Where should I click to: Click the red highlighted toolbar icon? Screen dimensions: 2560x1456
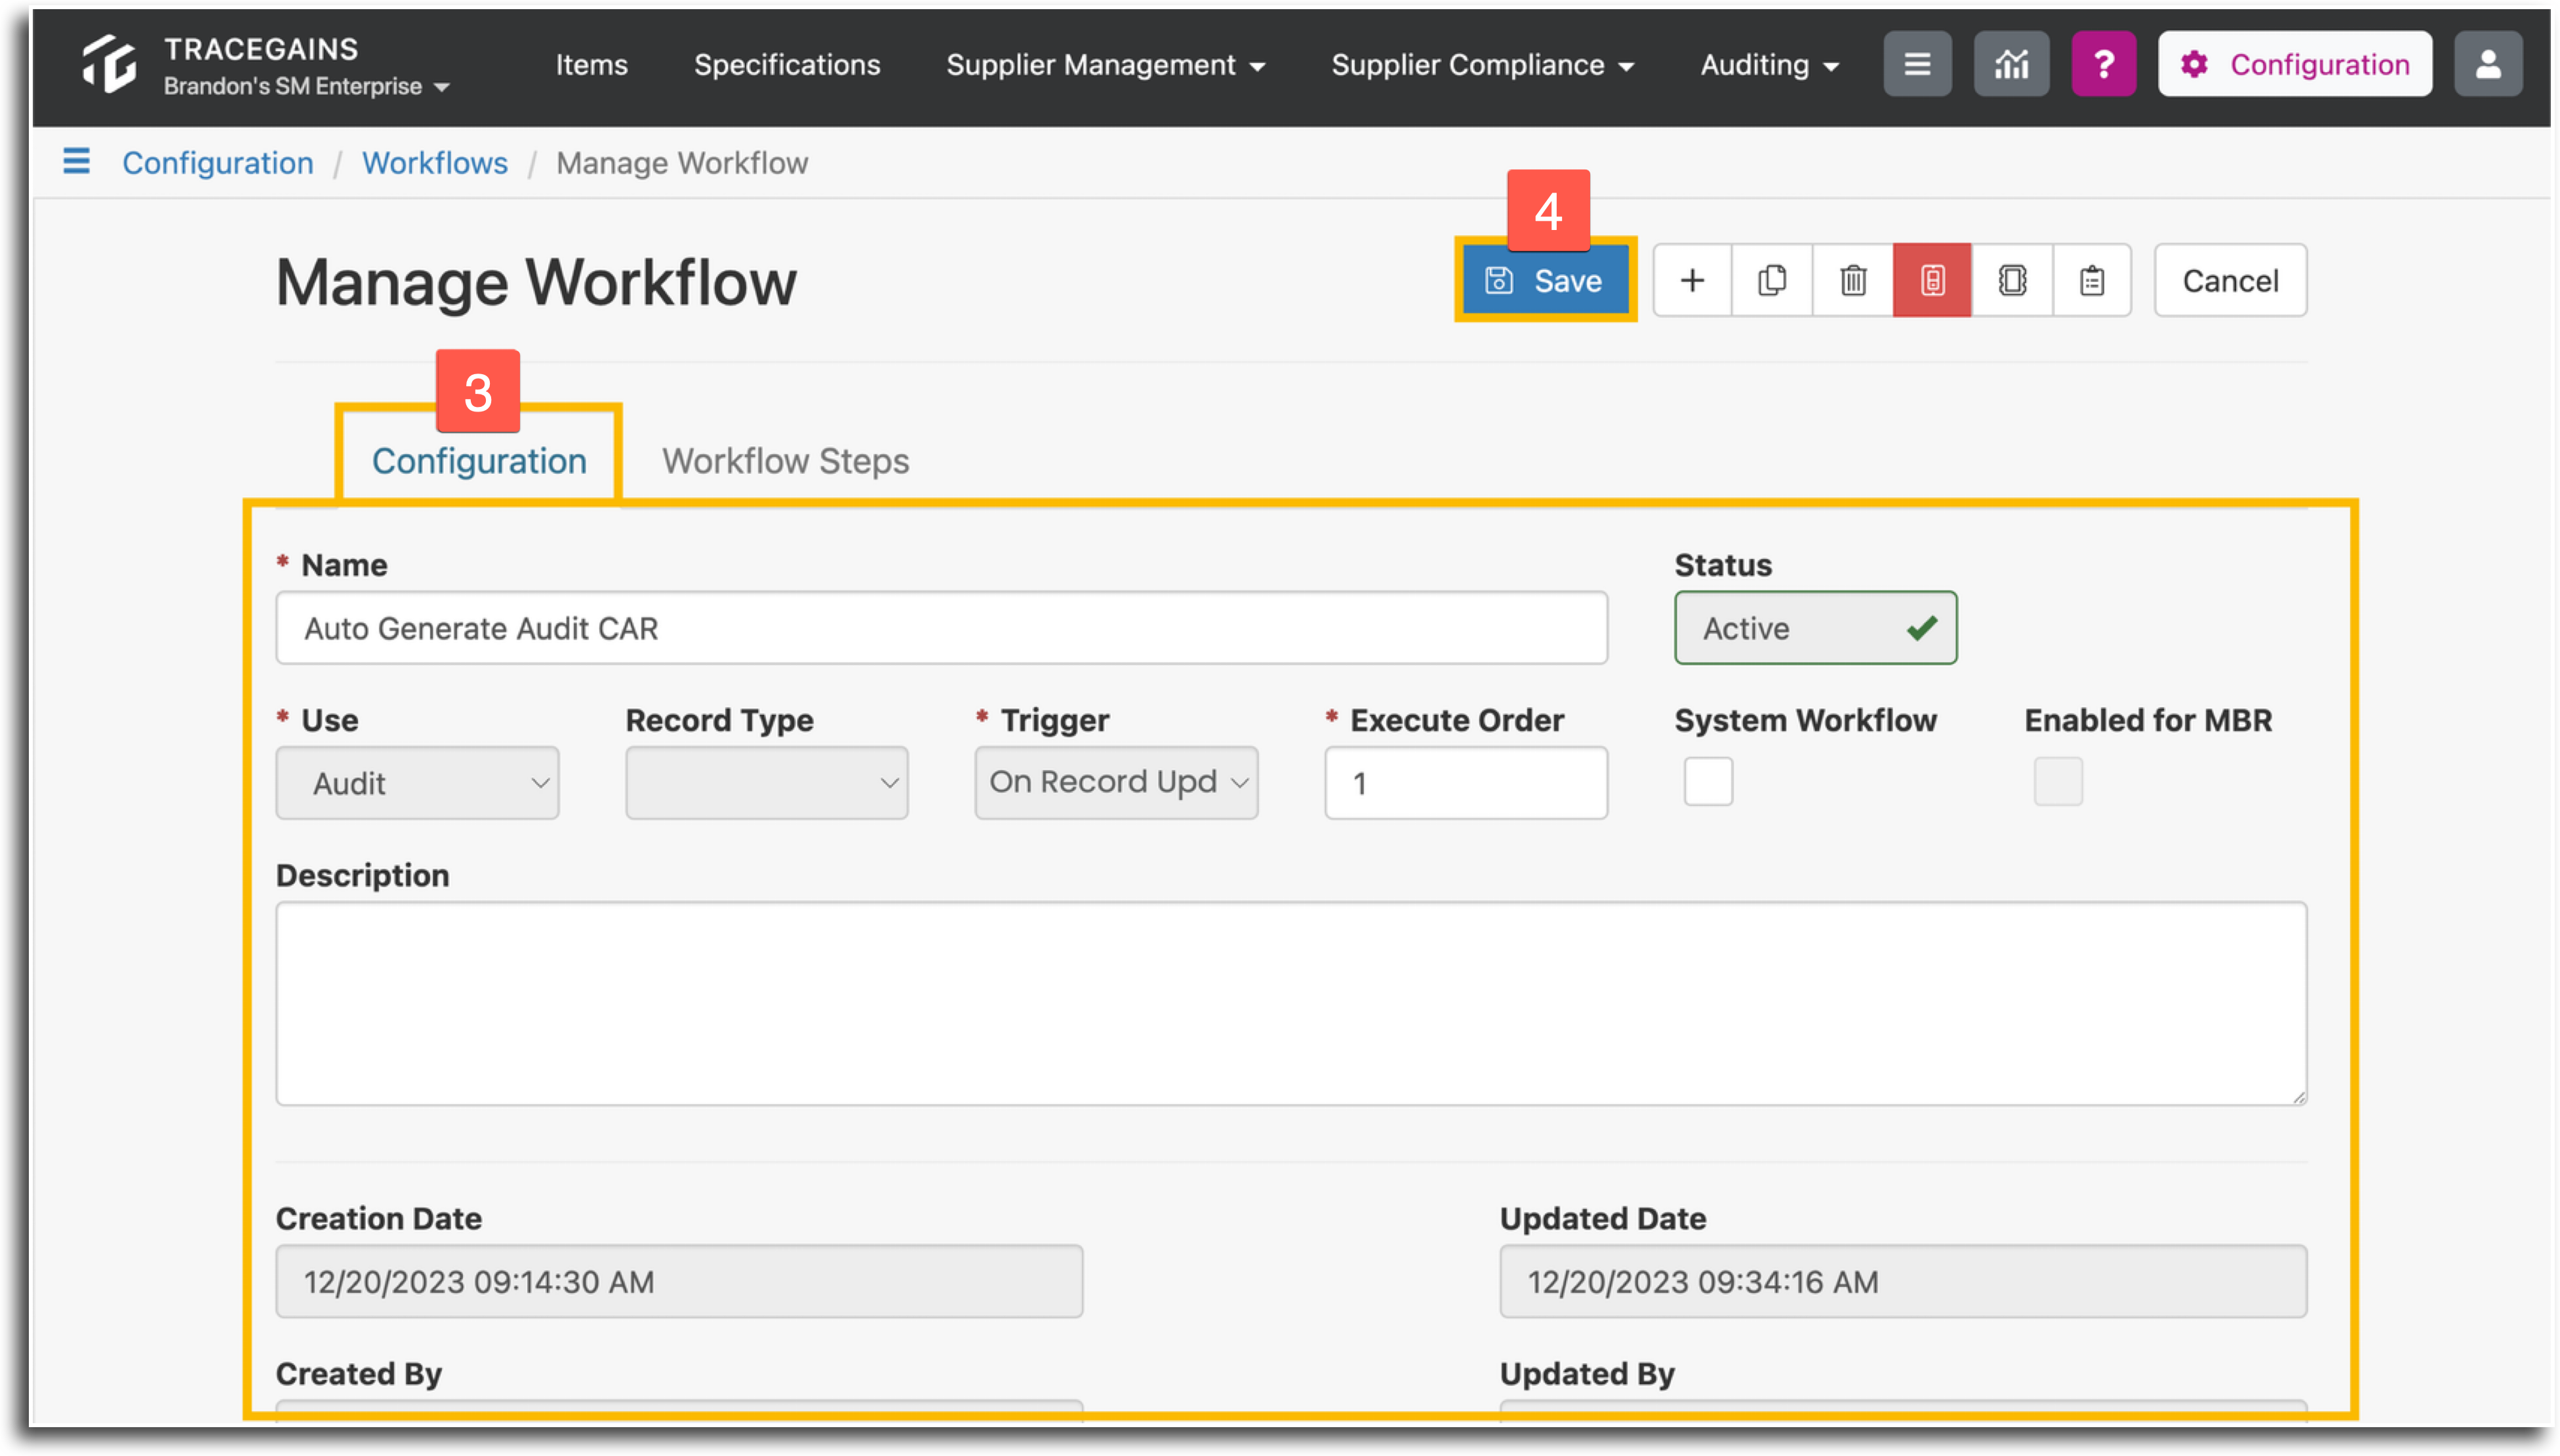(1932, 281)
